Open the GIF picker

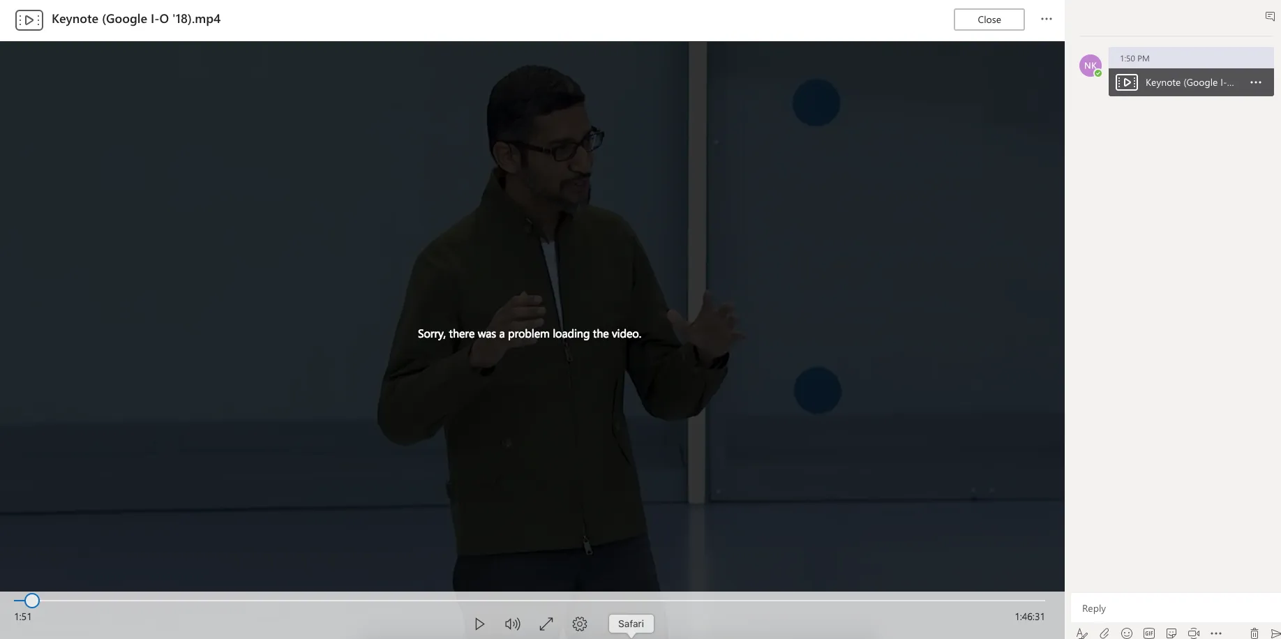tap(1149, 633)
